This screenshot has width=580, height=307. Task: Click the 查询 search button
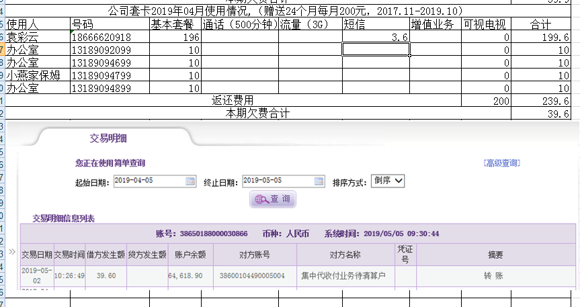click(273, 200)
